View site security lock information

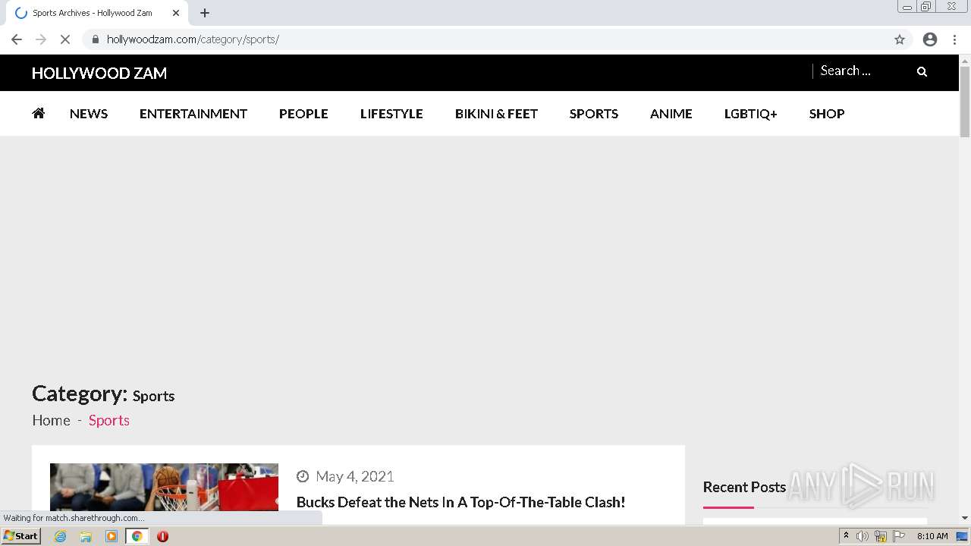(95, 39)
